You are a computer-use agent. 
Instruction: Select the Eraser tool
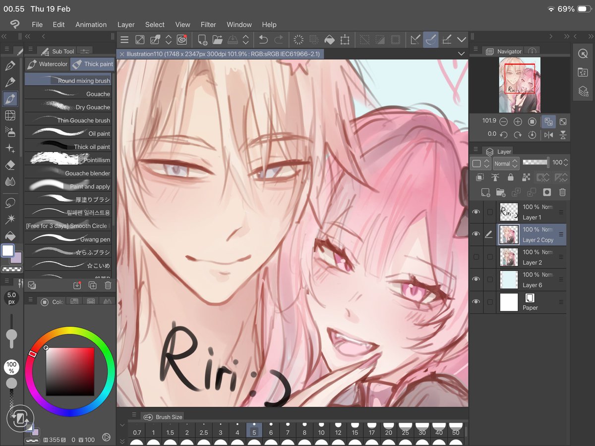point(10,165)
